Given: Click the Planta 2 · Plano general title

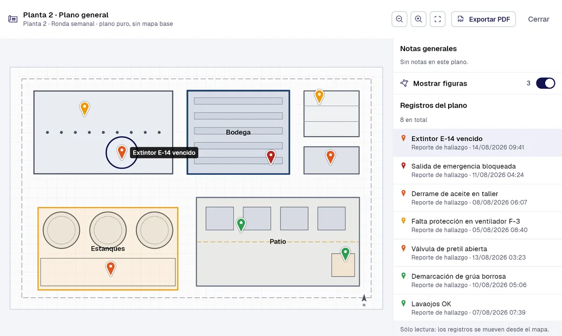Looking at the screenshot, I should coord(65,15).
